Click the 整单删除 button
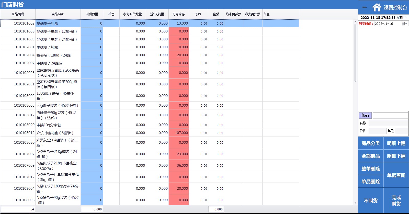 371,169
